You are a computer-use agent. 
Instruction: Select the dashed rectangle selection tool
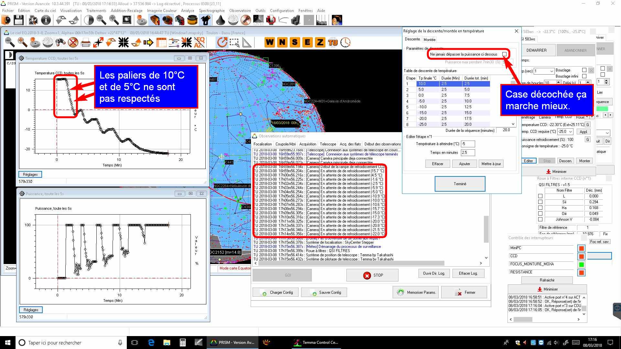point(234,42)
